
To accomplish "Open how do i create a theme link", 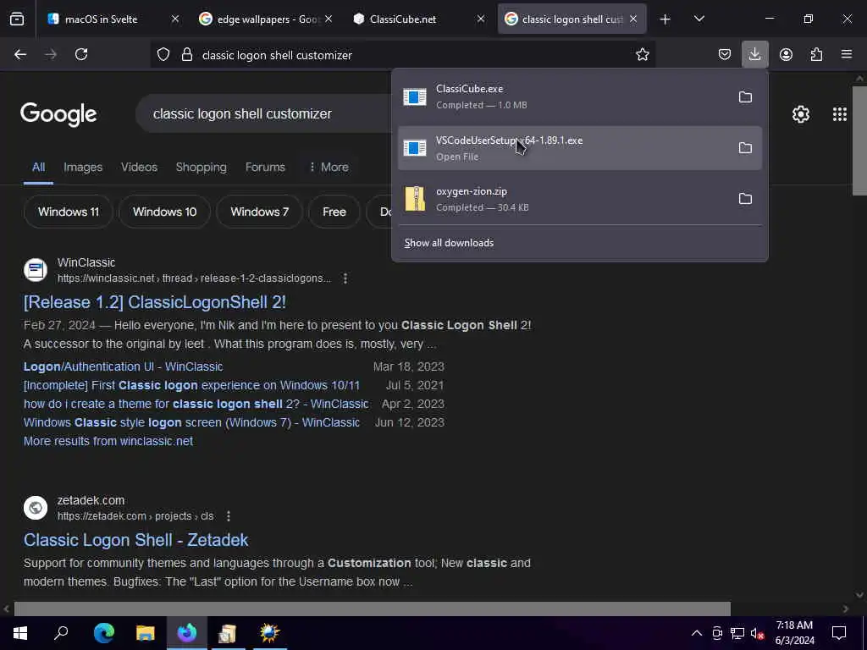I will (x=196, y=404).
